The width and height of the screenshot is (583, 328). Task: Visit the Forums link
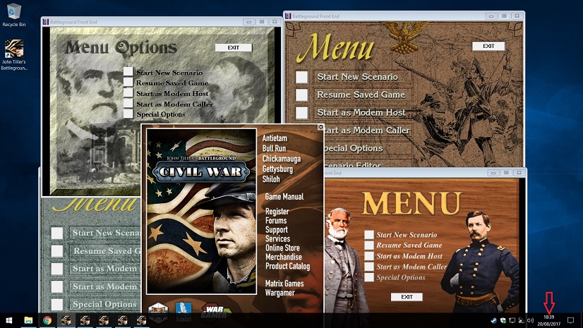pyautogui.click(x=276, y=220)
